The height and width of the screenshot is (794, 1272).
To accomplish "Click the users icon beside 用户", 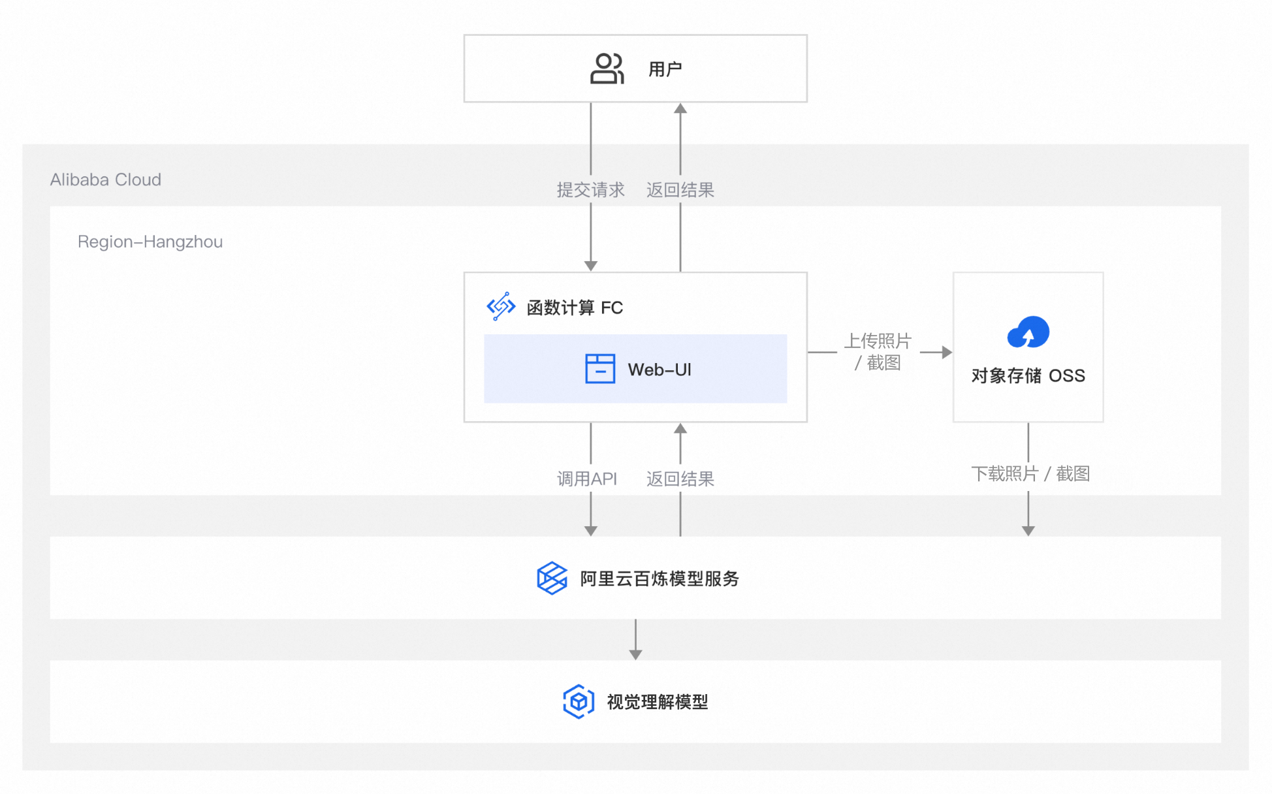I will (607, 69).
